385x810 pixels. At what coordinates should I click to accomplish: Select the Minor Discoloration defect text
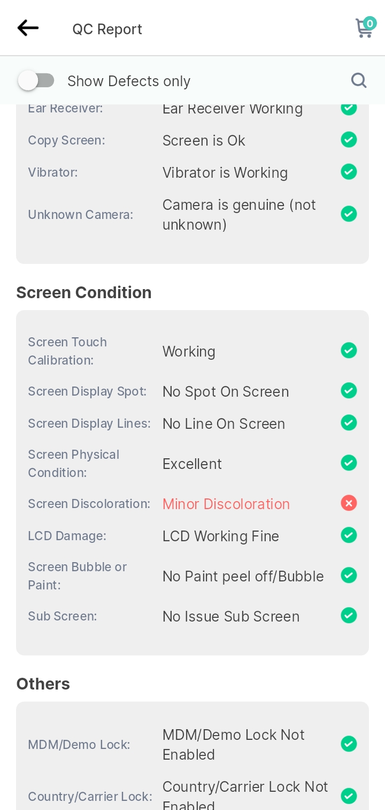(226, 504)
